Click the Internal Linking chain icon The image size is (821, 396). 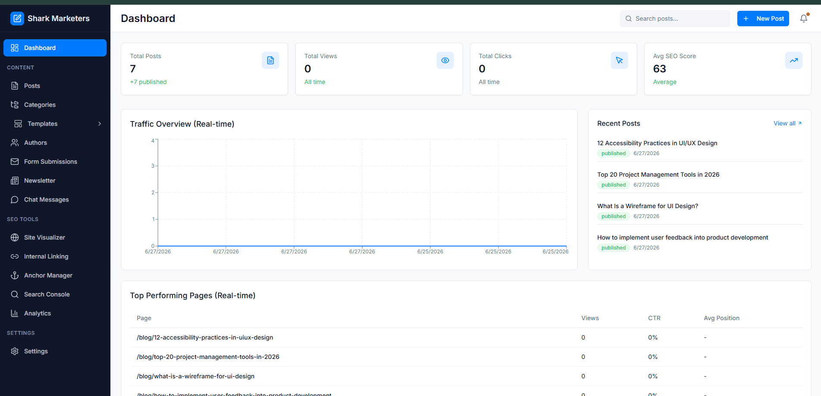click(15, 256)
